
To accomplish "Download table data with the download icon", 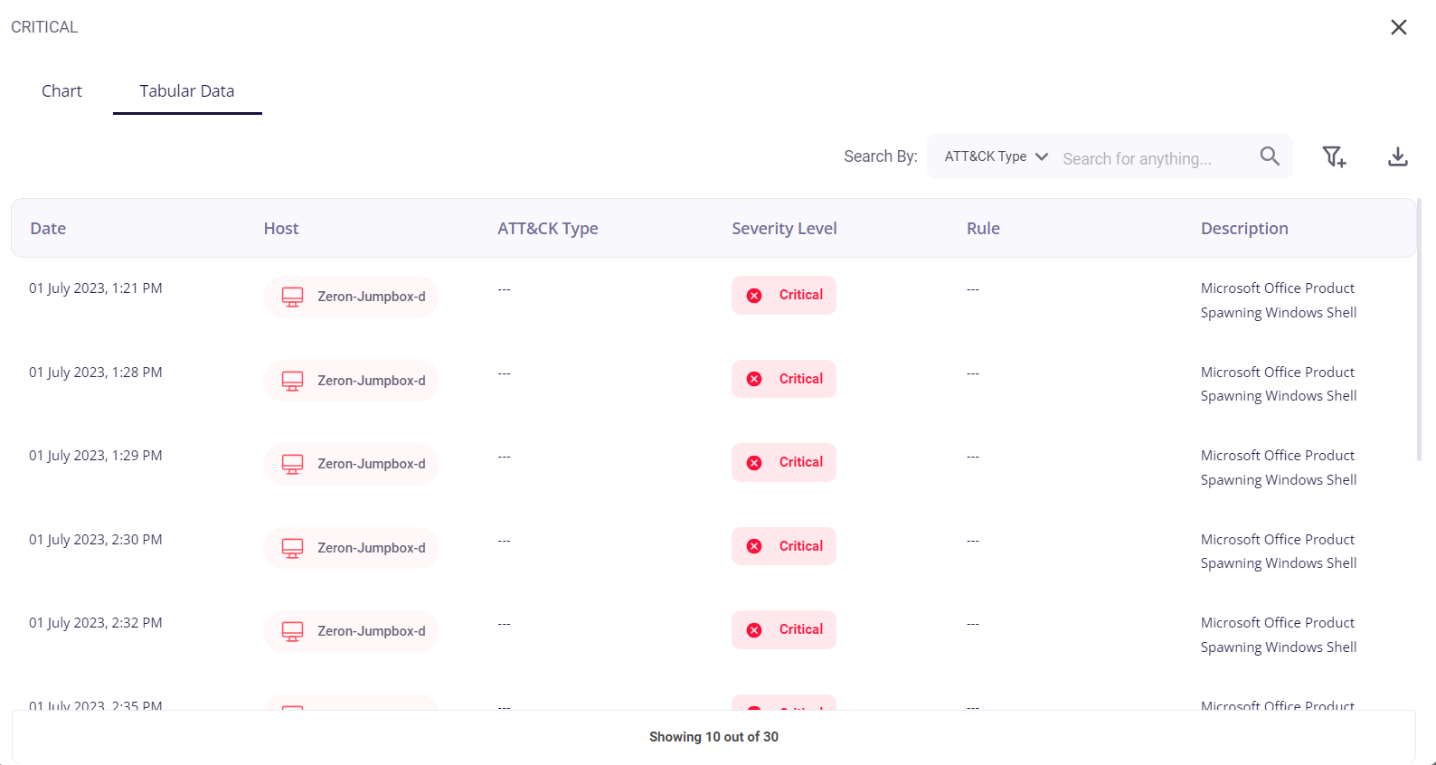I will [1398, 156].
